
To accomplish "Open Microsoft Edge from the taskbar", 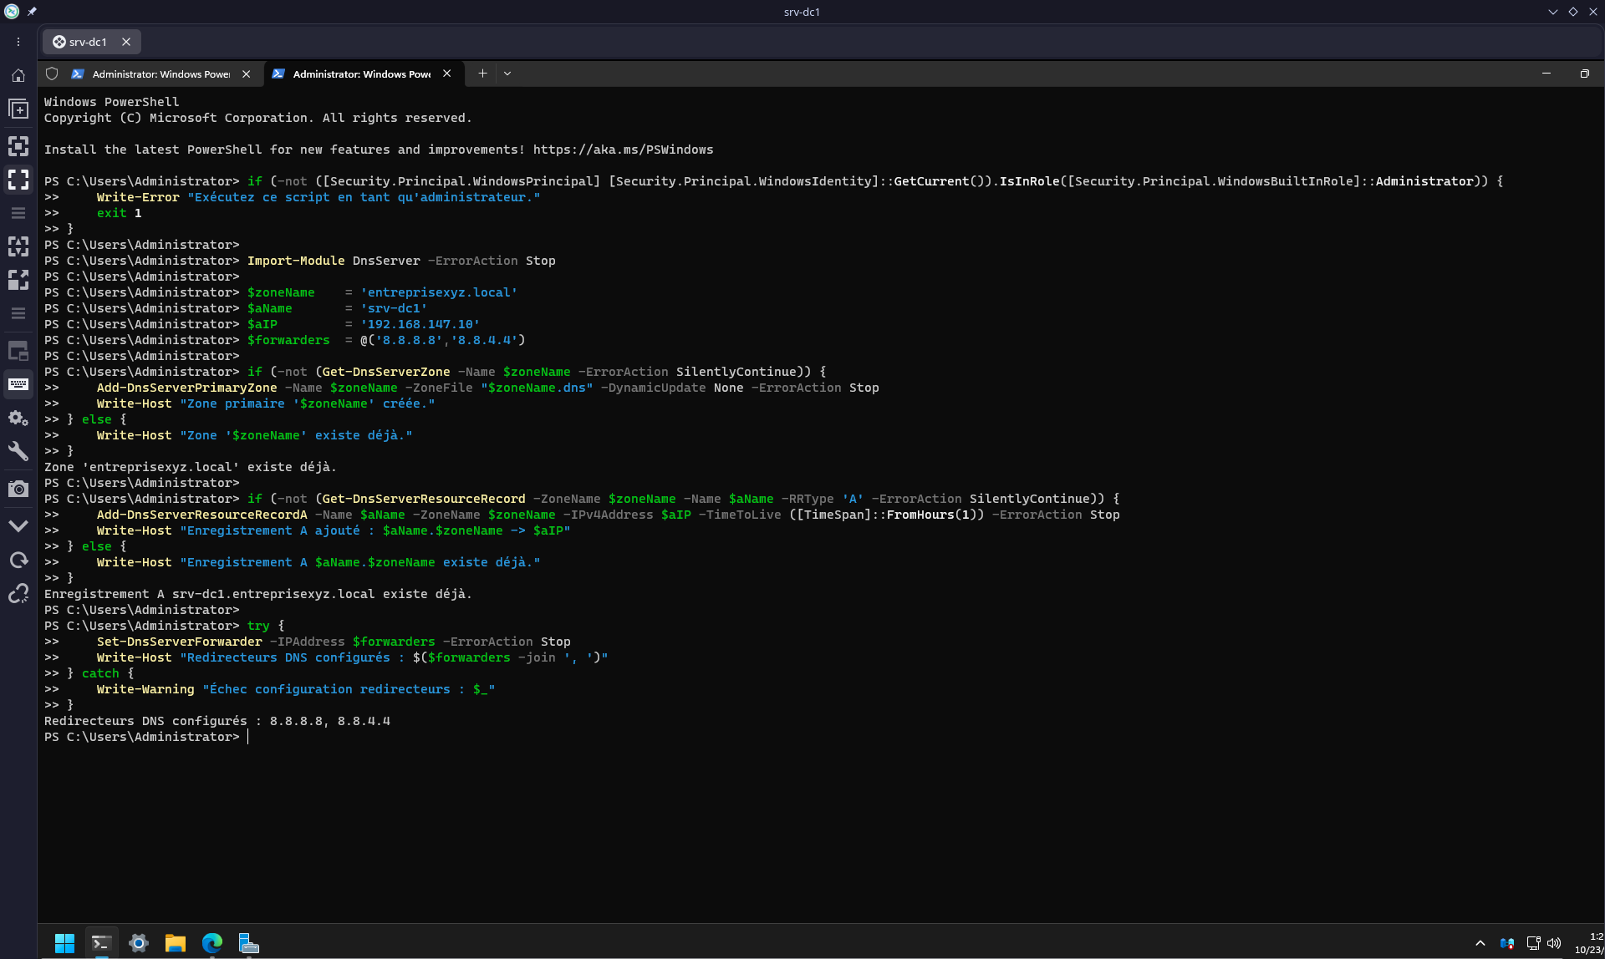I will pos(212,943).
